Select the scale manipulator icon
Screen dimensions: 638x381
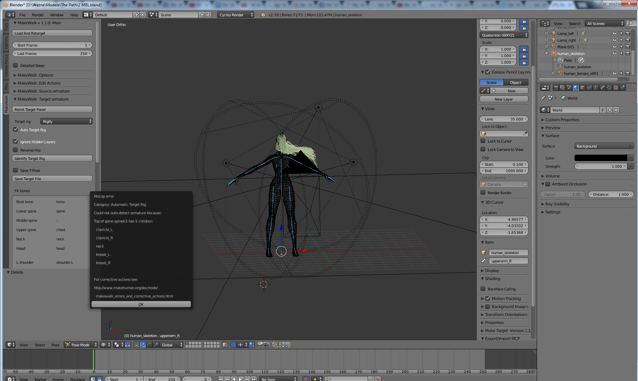[x=156, y=345]
